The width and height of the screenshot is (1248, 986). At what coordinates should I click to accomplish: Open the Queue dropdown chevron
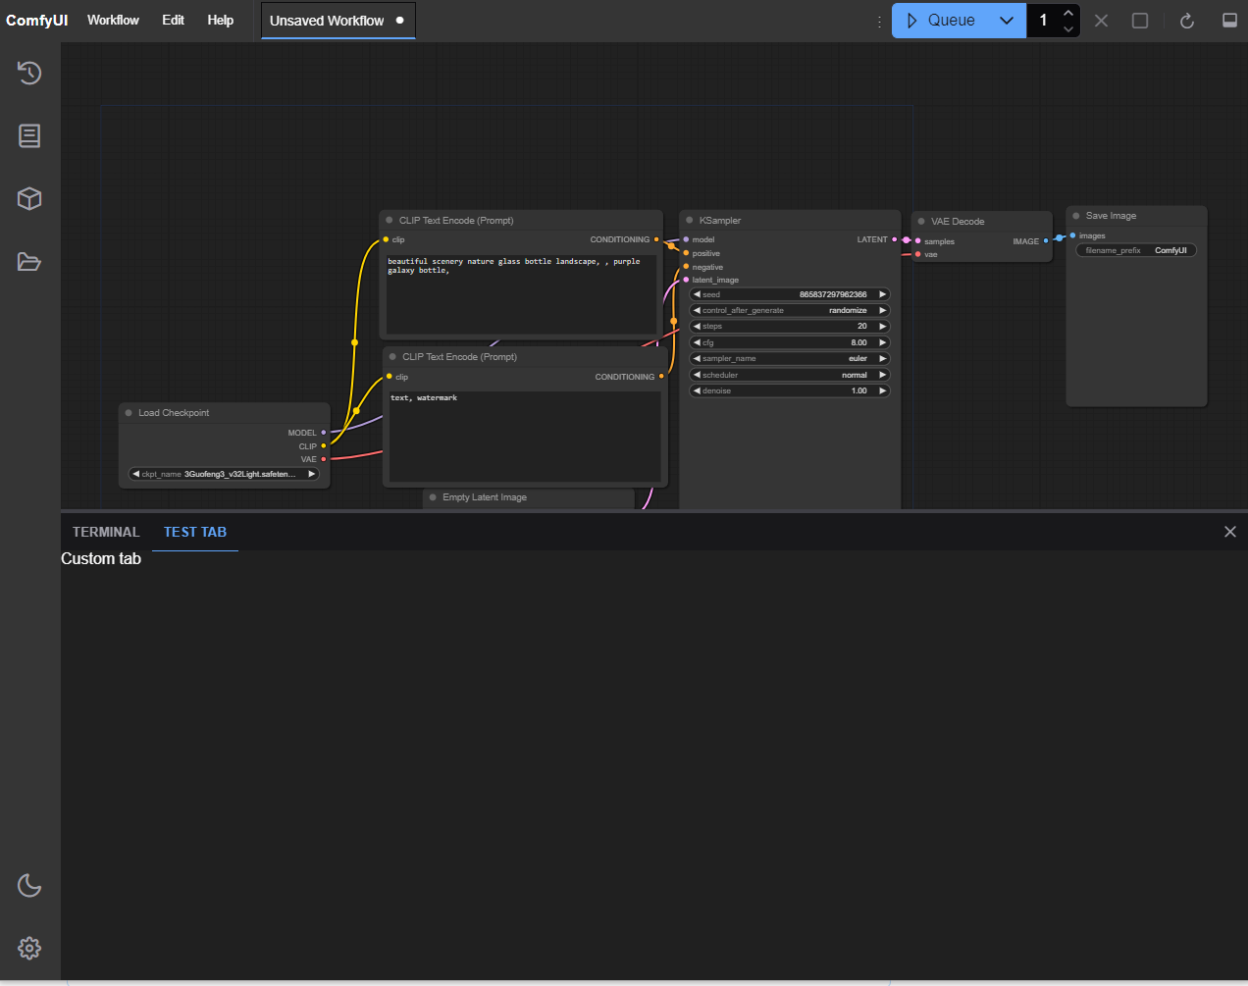[x=1007, y=20]
